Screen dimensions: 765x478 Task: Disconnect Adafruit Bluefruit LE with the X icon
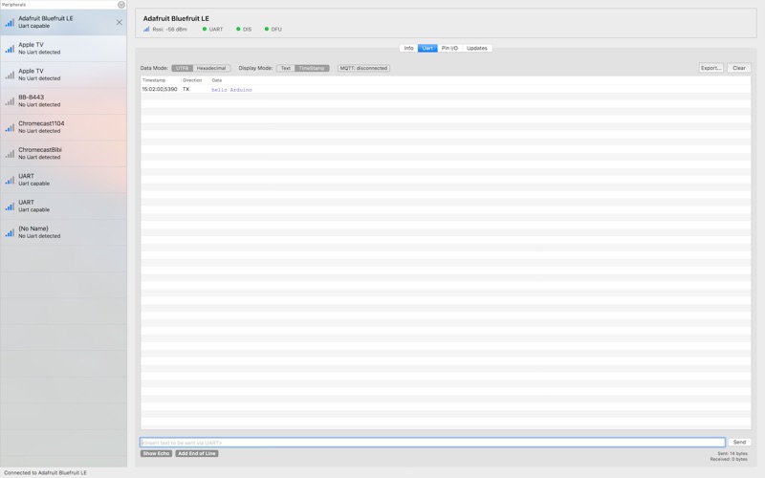pos(119,22)
